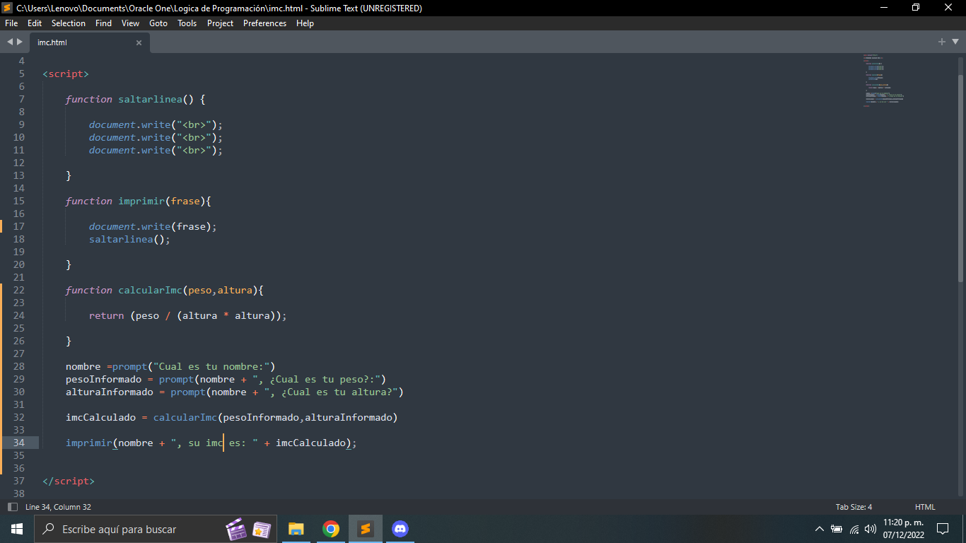Image resolution: width=966 pixels, height=543 pixels.
Task: Open the Edit menu
Action: tap(35, 23)
